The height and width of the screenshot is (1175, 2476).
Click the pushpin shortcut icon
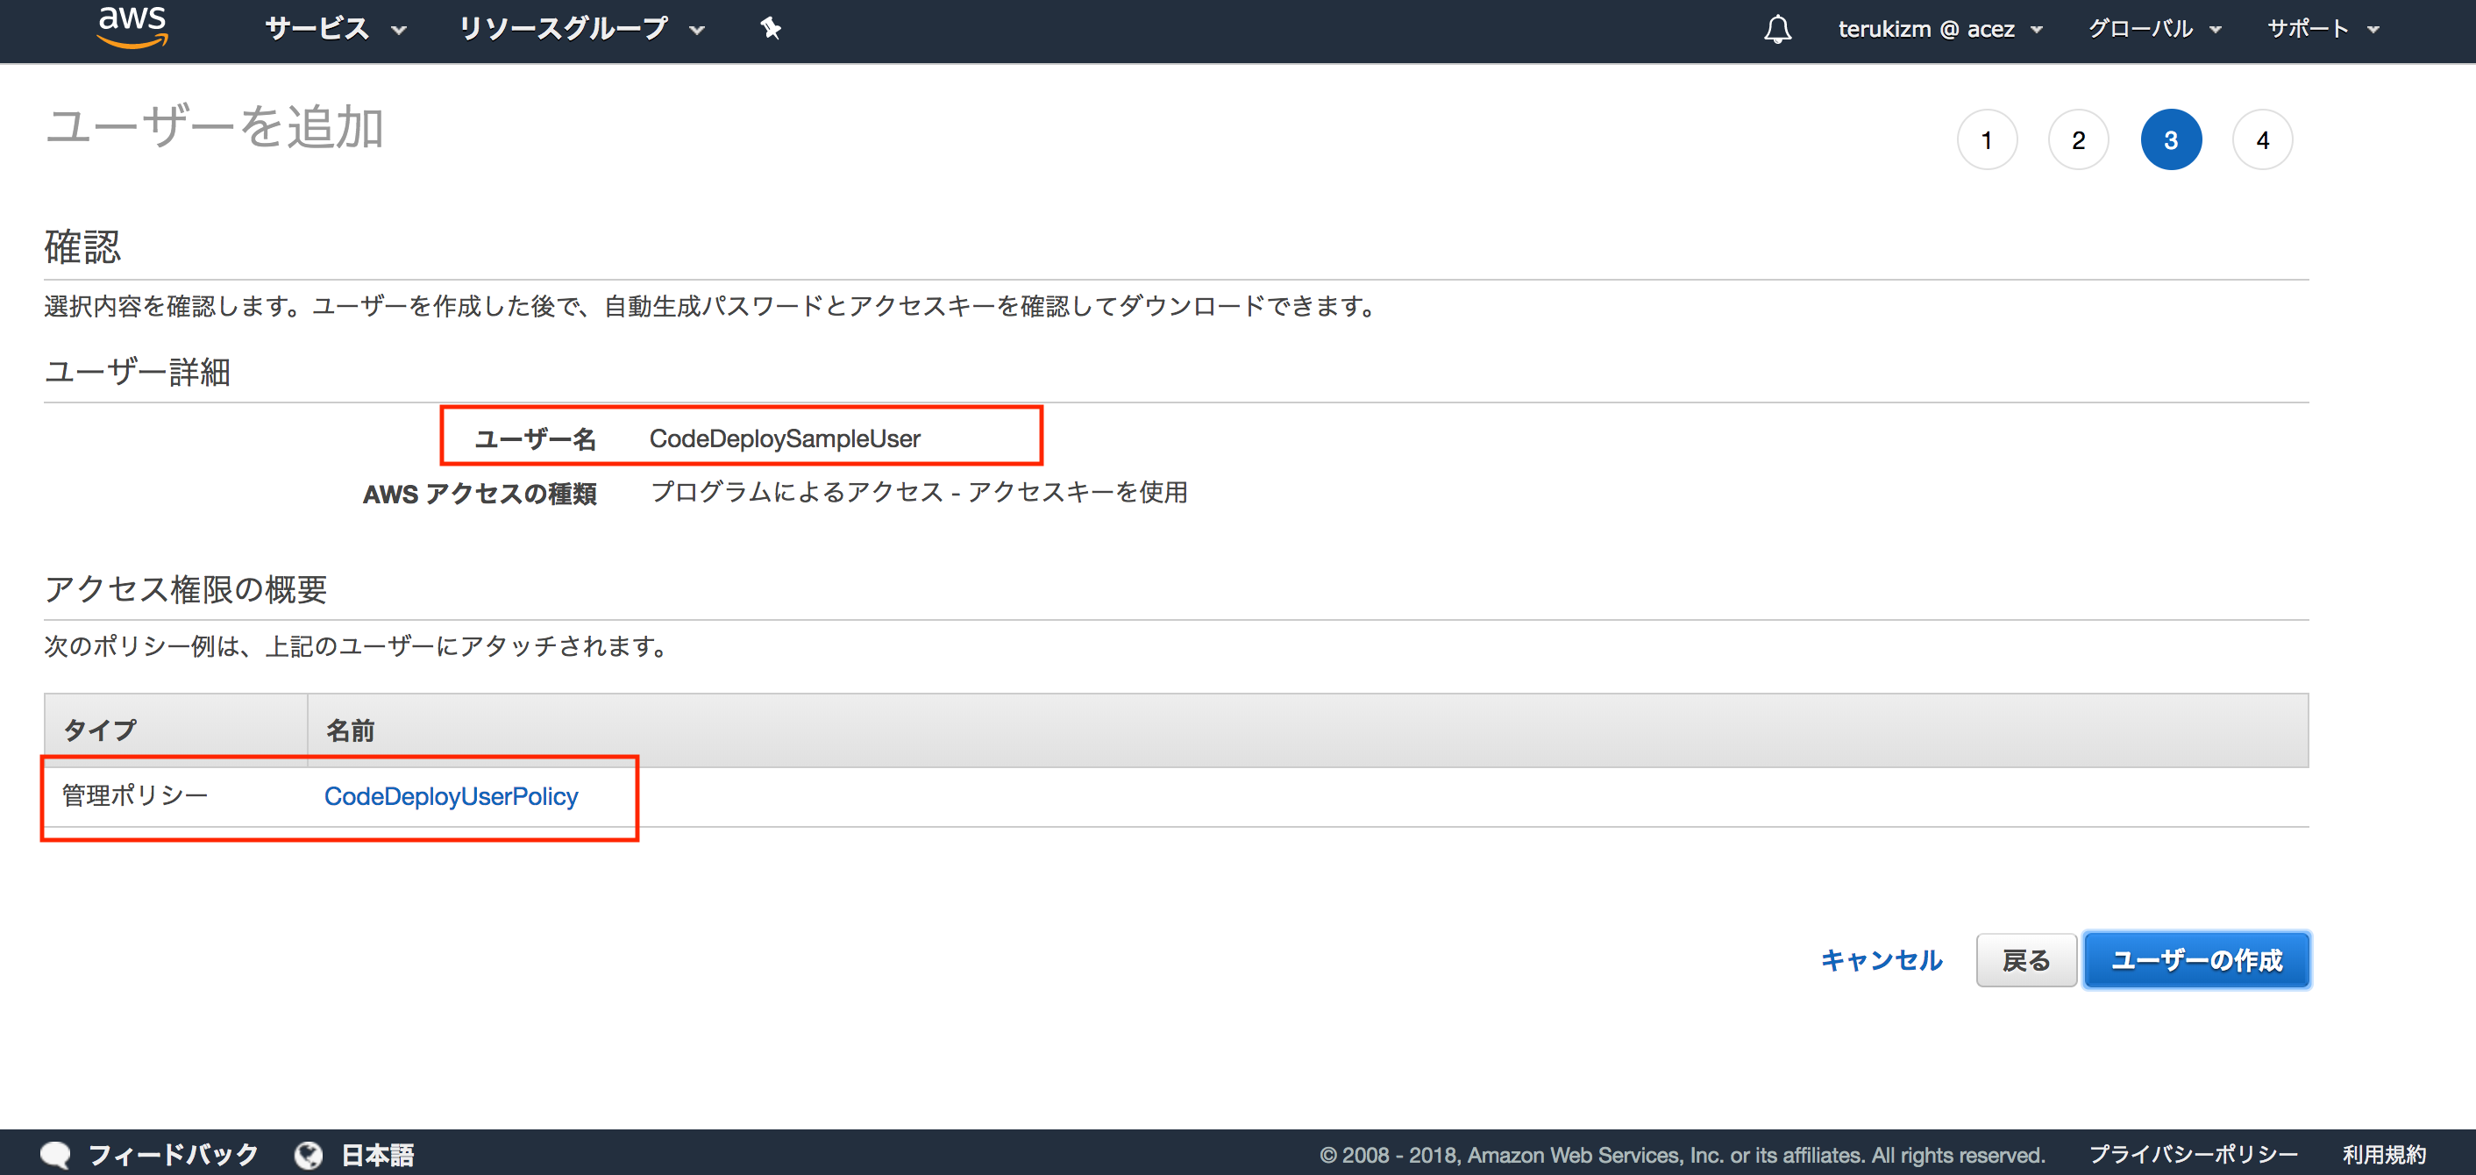(x=770, y=29)
